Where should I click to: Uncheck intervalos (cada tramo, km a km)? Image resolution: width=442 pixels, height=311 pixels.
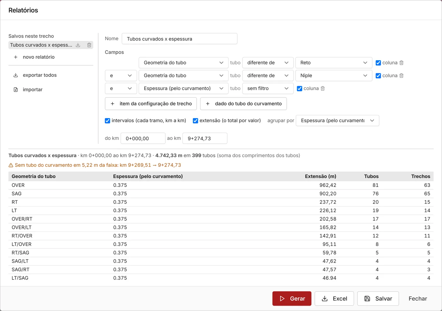click(108, 121)
